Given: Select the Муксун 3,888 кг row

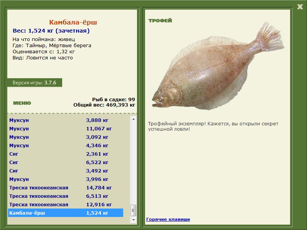Looking at the screenshot, I should [66, 120].
